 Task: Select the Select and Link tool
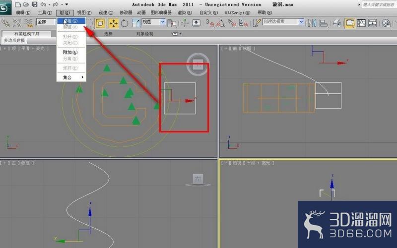pos(6,23)
